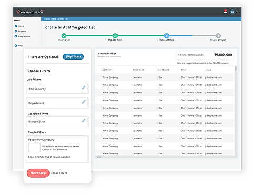Click the Skip Filters button
Image resolution: width=254 pixels, height=194 pixels.
point(73,56)
